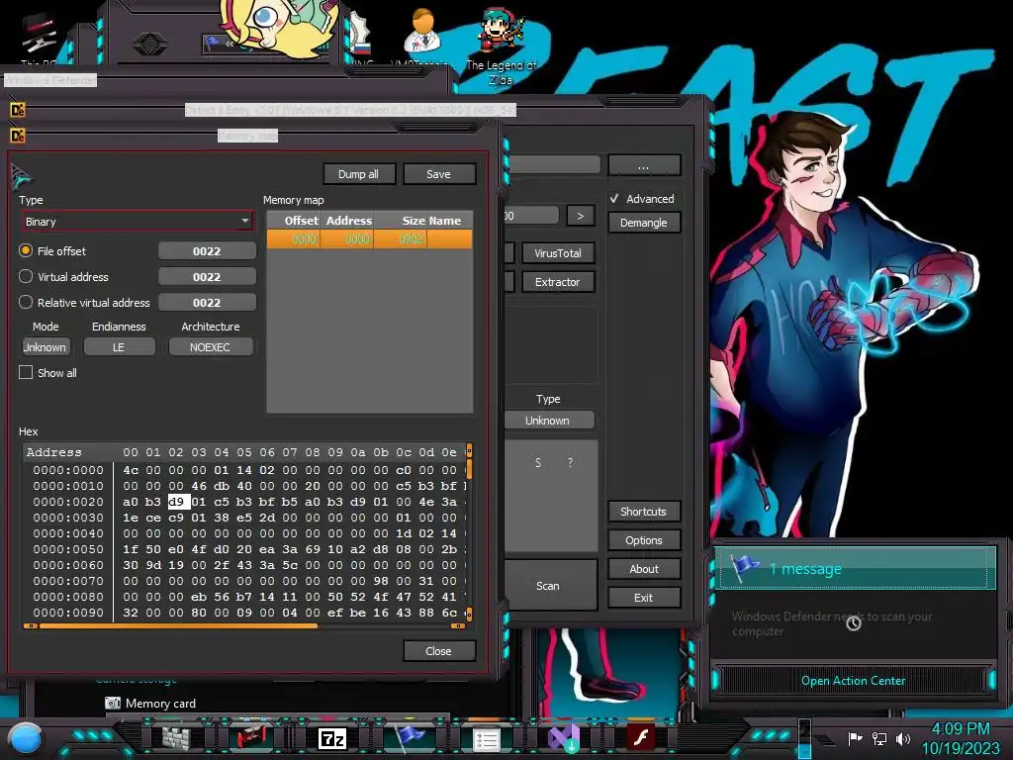Screen dimensions: 1013x760
Task: Select the highlighted orange memory map row
Action: coord(370,239)
